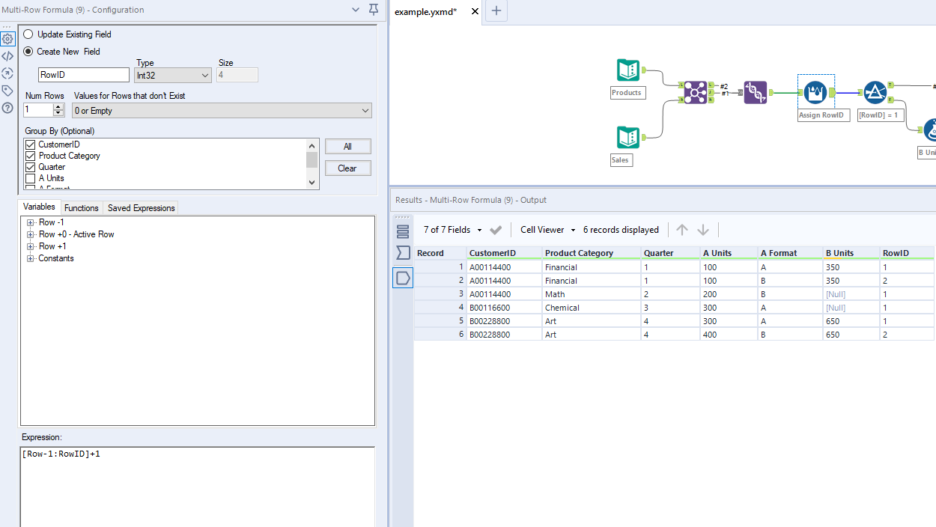Open the Configuration gear panel icon
Screen dimensions: 936x527
7,38
